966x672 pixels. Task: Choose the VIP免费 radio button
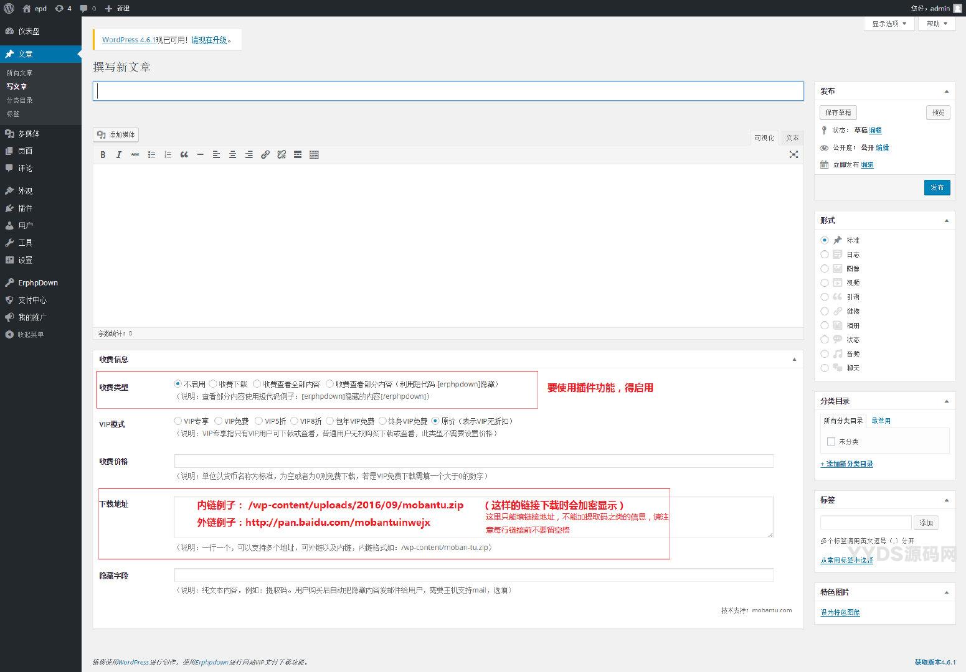point(219,421)
